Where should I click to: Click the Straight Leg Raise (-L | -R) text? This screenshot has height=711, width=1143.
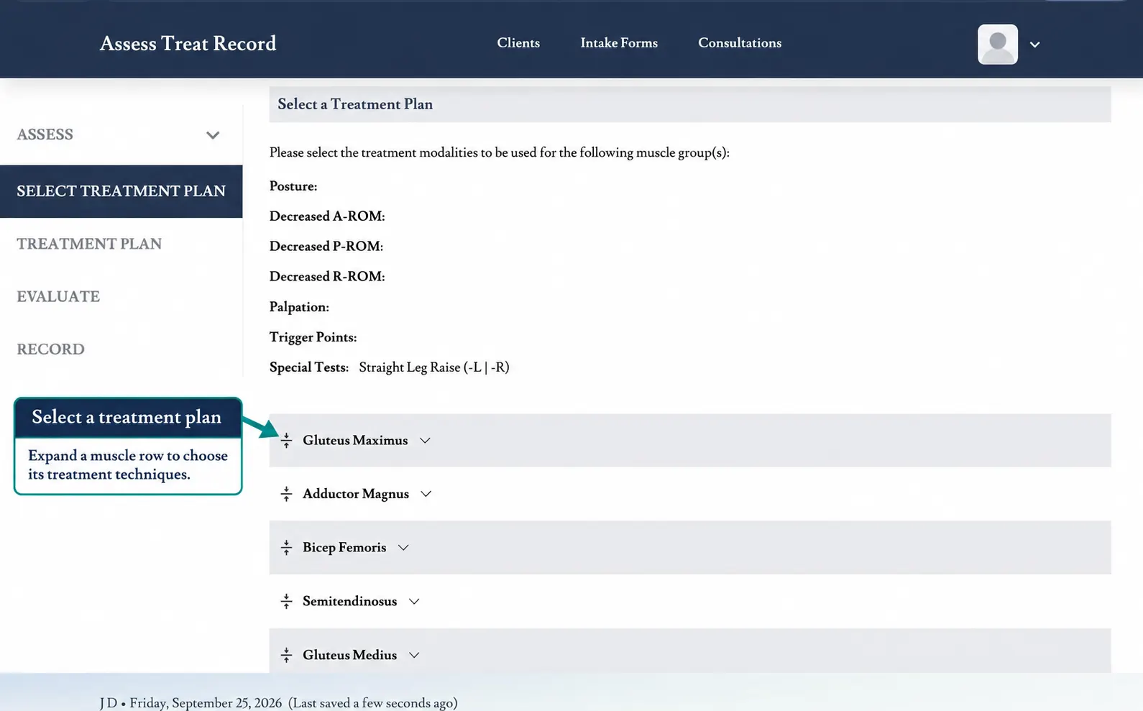434,367
